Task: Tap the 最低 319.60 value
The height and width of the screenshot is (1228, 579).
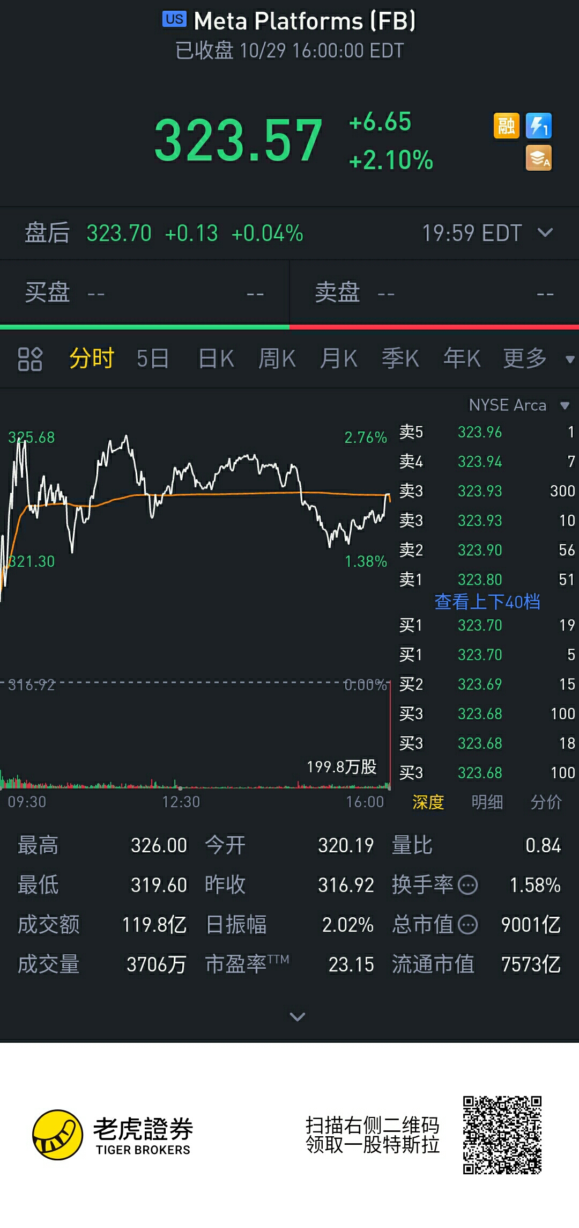Action: [x=159, y=885]
